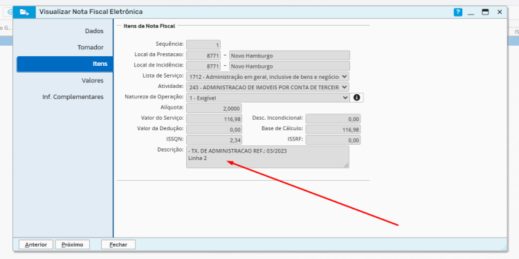Click the Descrição text area resize handle
Screen dimensions: 519x259
pos(346,165)
